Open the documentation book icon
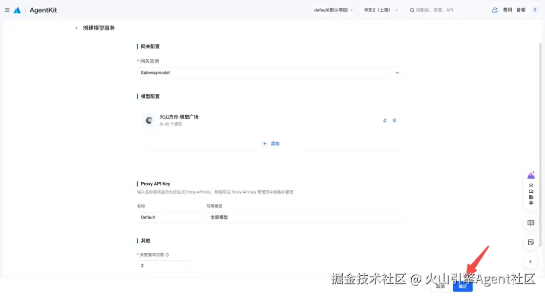 point(531,223)
